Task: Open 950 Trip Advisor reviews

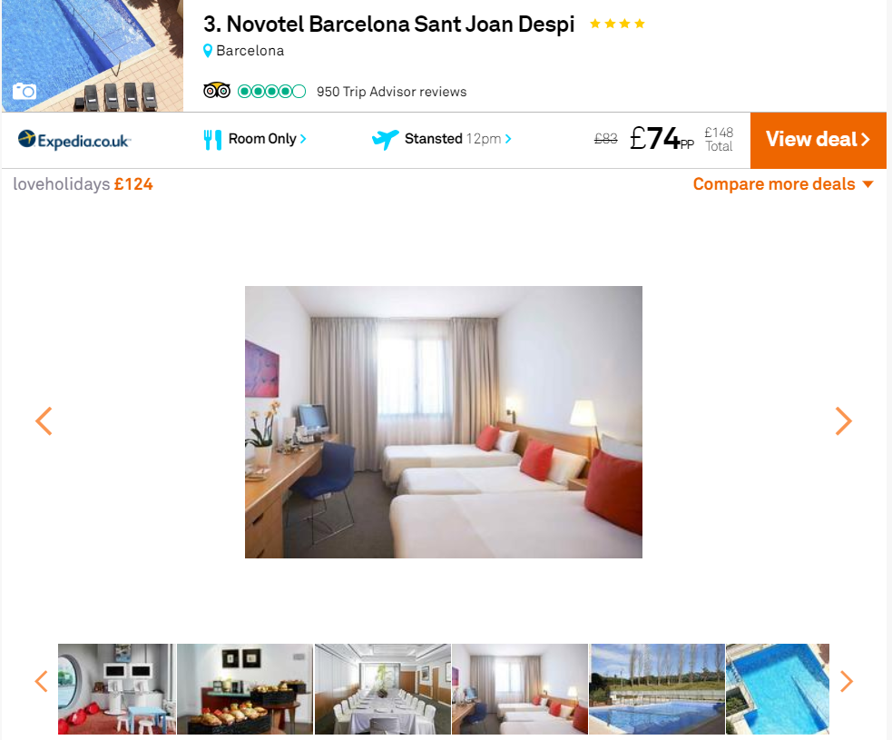Action: point(391,92)
